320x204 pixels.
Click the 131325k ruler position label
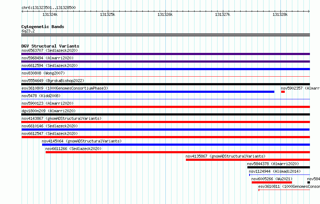108,14
